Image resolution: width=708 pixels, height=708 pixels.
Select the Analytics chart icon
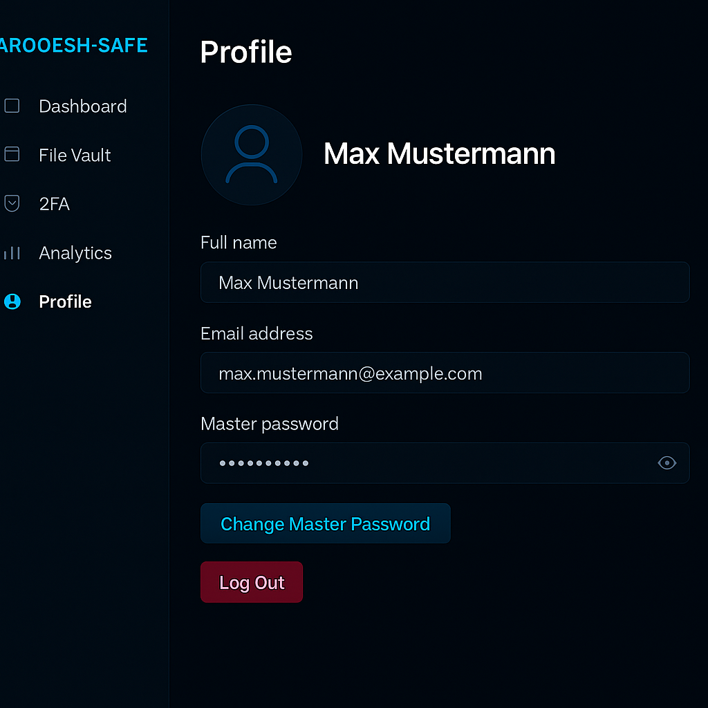pos(12,253)
